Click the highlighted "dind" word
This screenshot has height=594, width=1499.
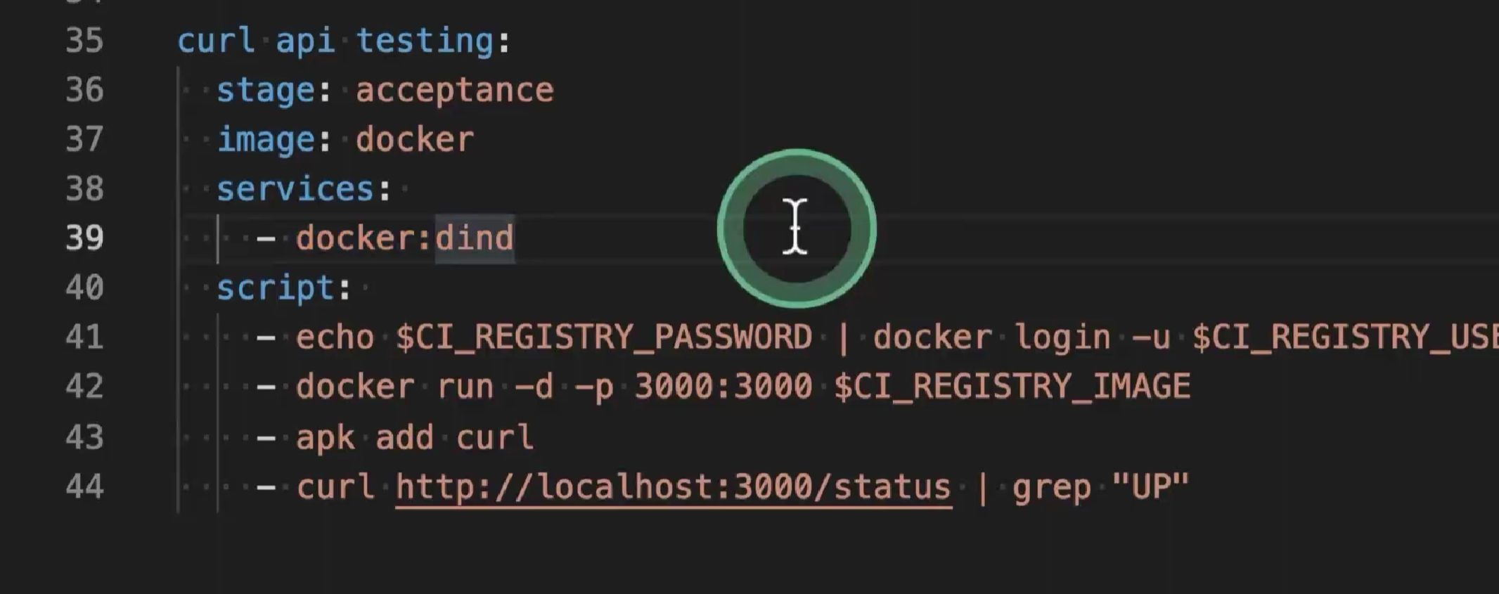[475, 238]
